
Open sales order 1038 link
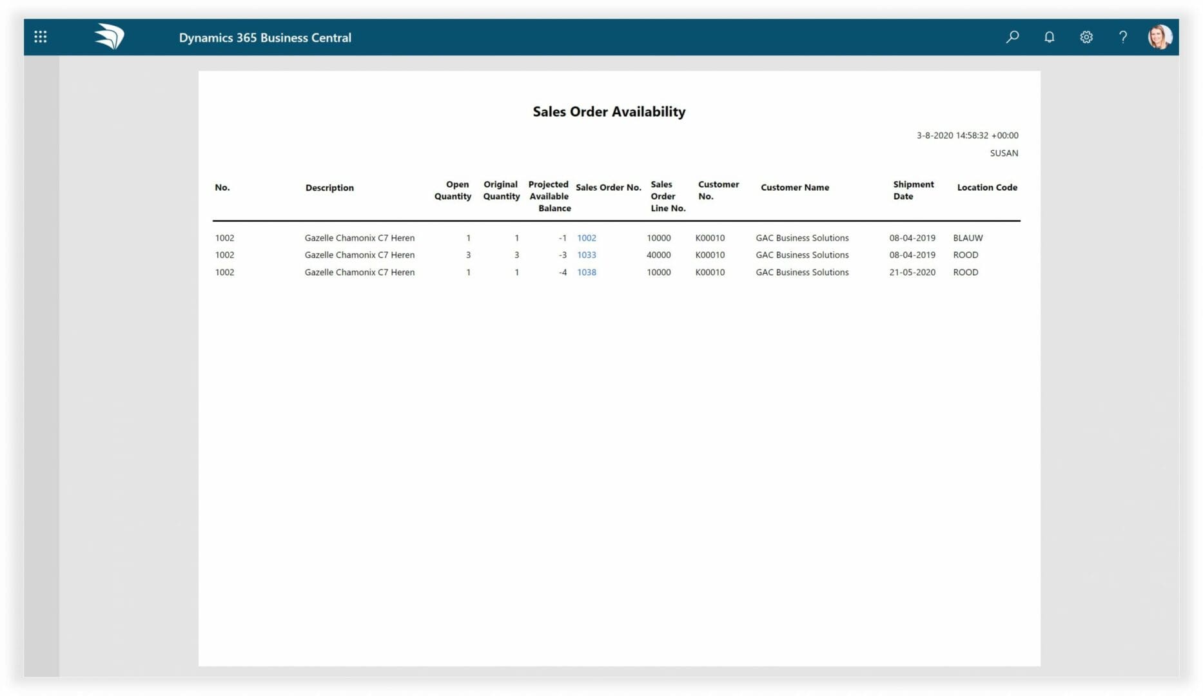(586, 272)
